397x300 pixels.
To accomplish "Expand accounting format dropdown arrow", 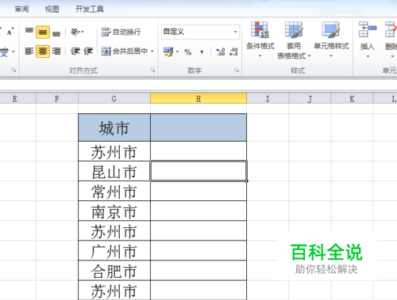I will click(177, 51).
